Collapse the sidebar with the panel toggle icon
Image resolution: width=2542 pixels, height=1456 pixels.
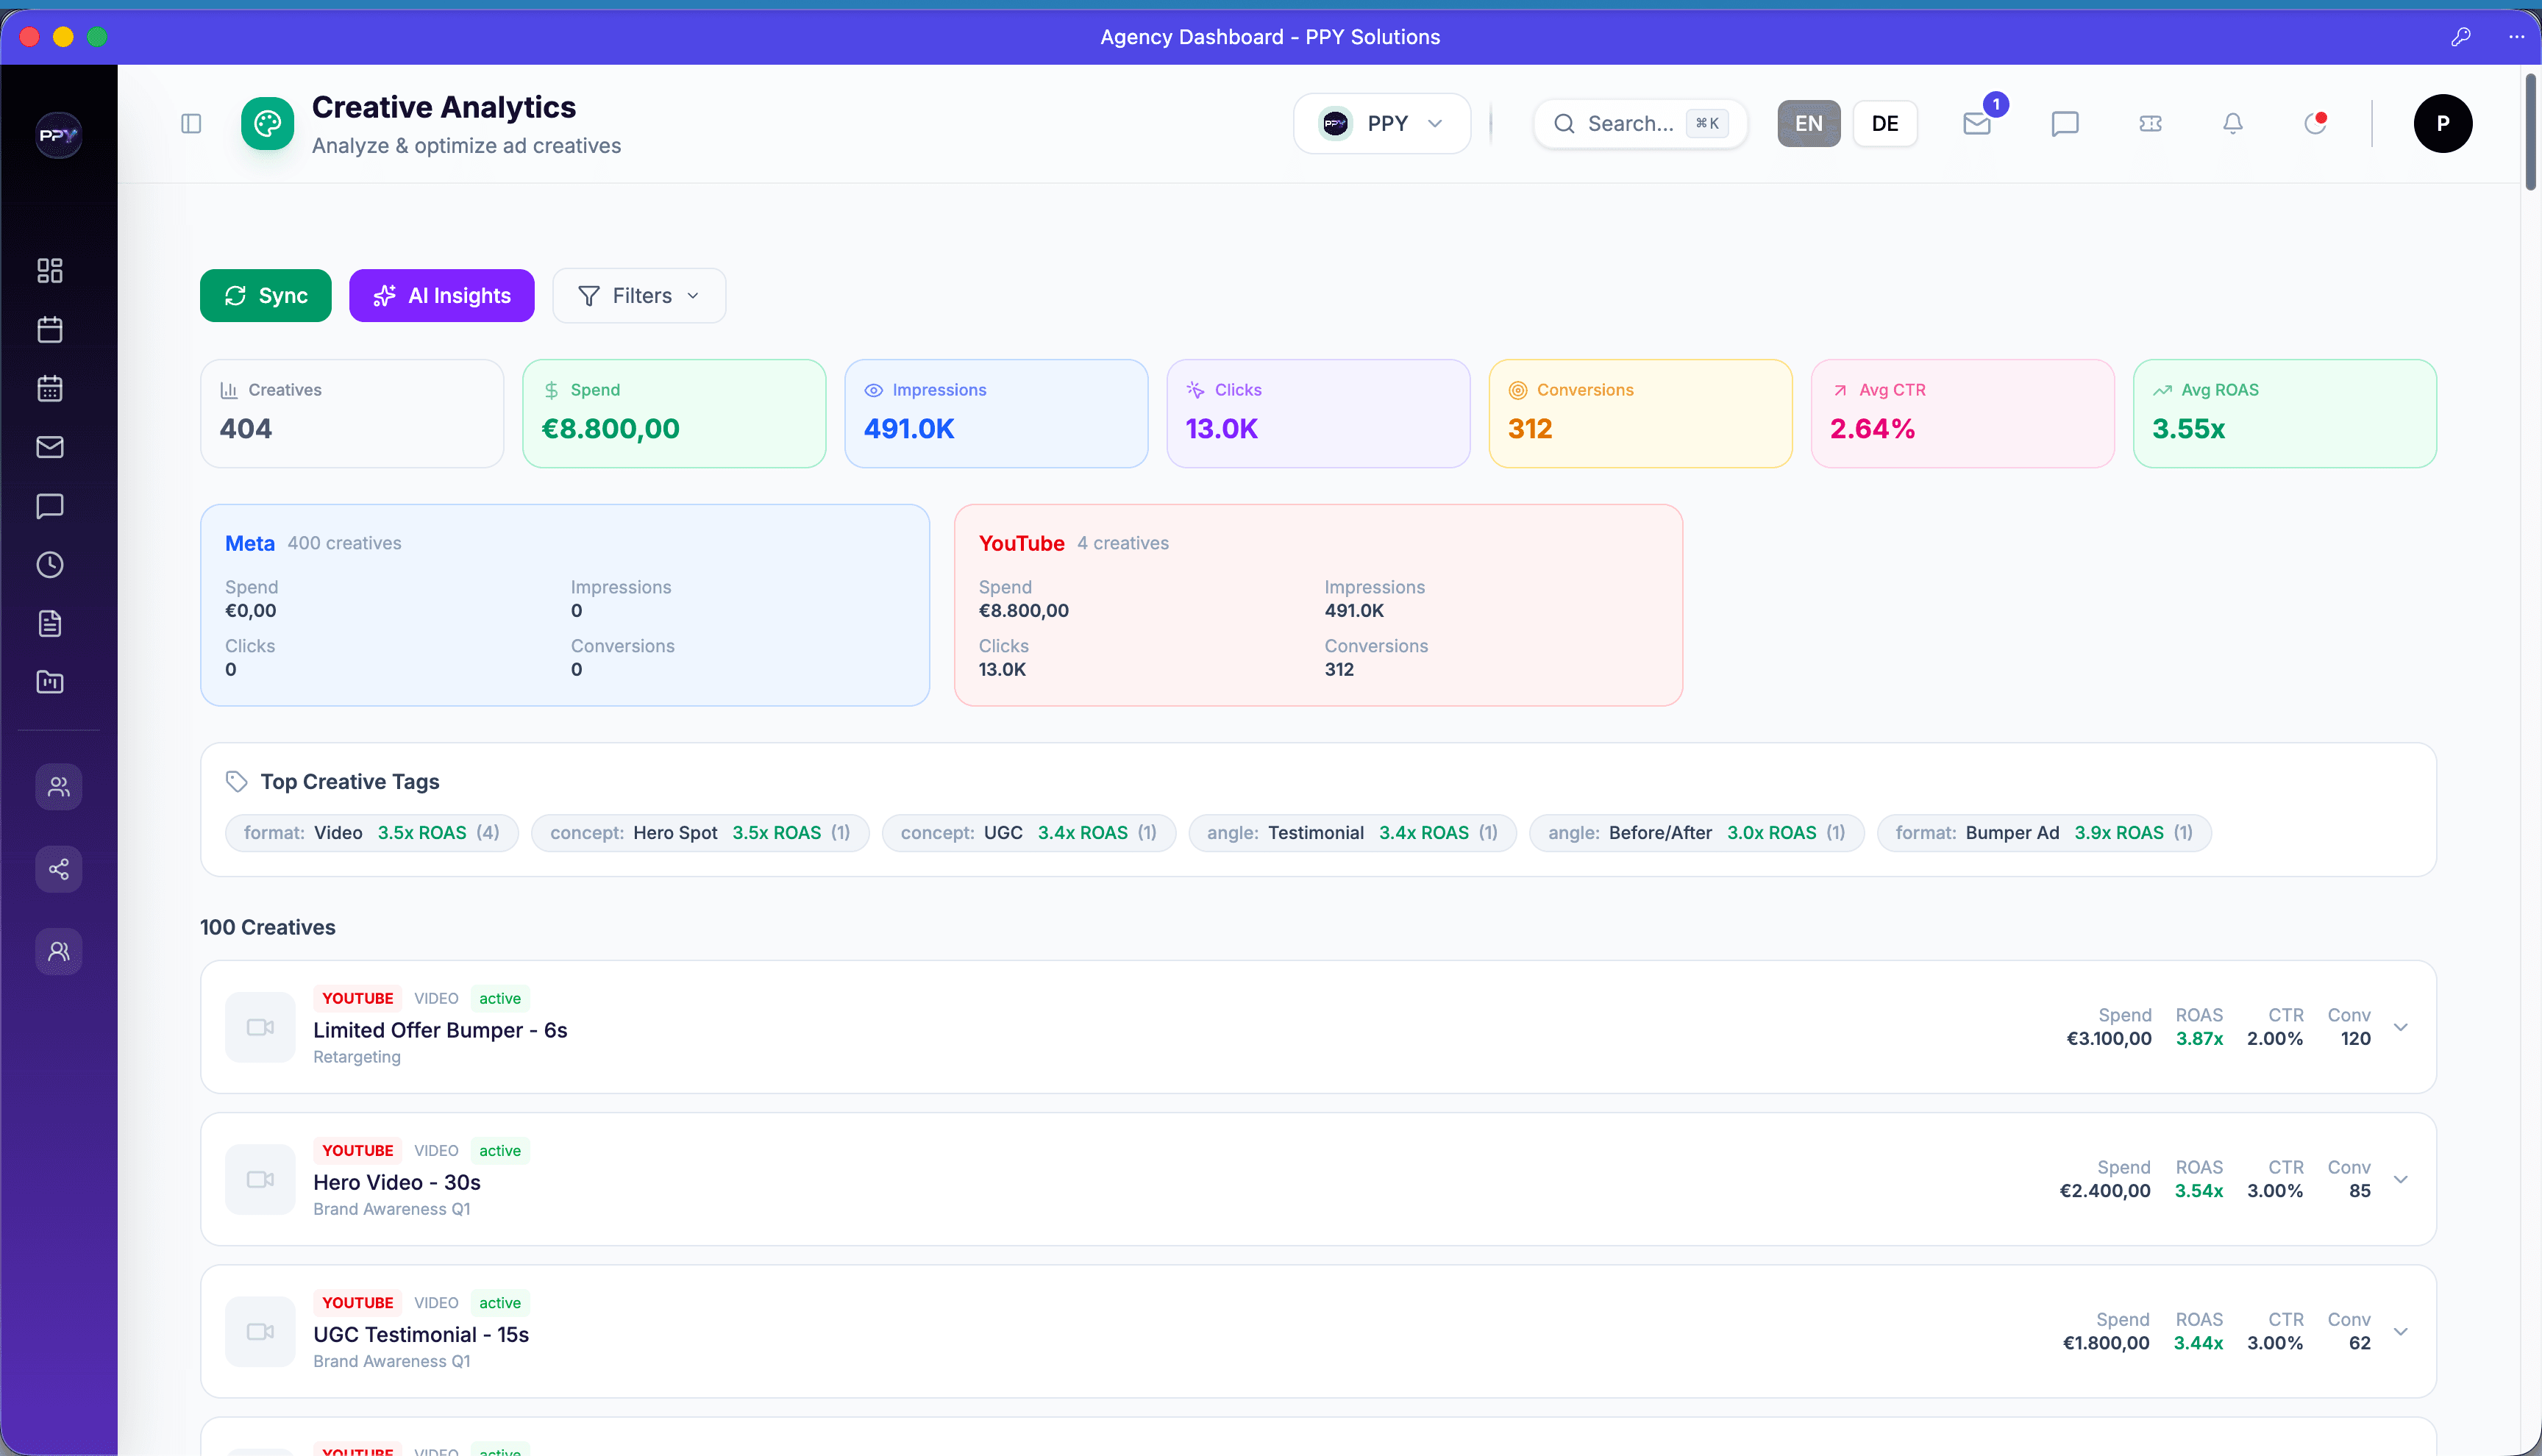(x=191, y=123)
